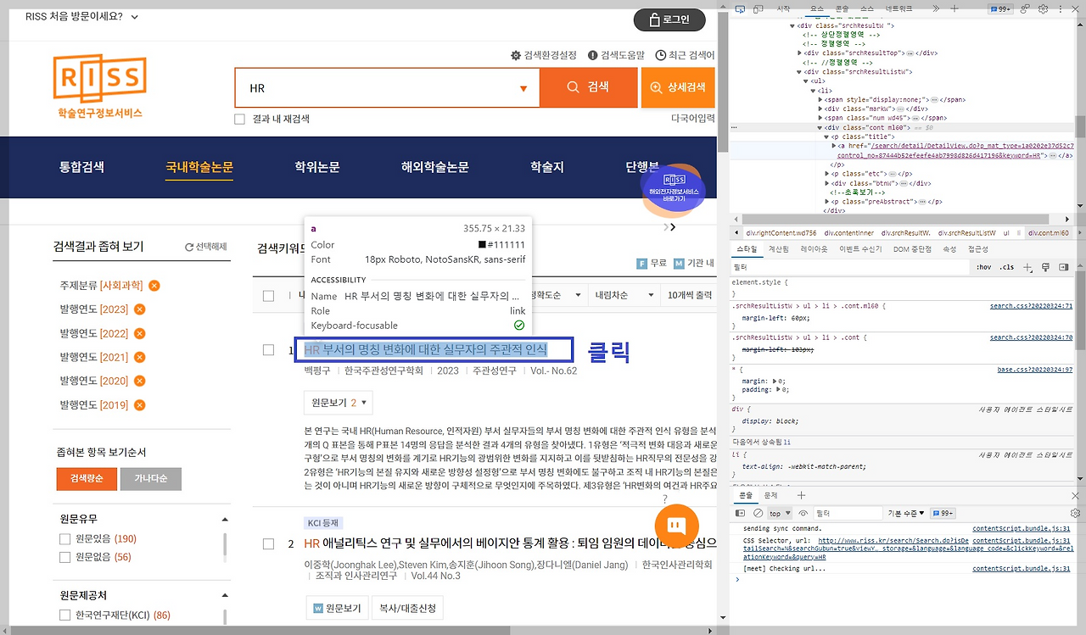The image size is (1086, 635).
Task: Remove the 발행연도 2020 filter
Action: (x=140, y=381)
